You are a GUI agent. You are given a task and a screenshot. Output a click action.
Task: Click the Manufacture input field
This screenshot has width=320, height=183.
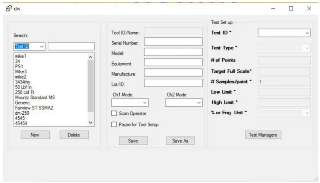[x=173, y=72]
